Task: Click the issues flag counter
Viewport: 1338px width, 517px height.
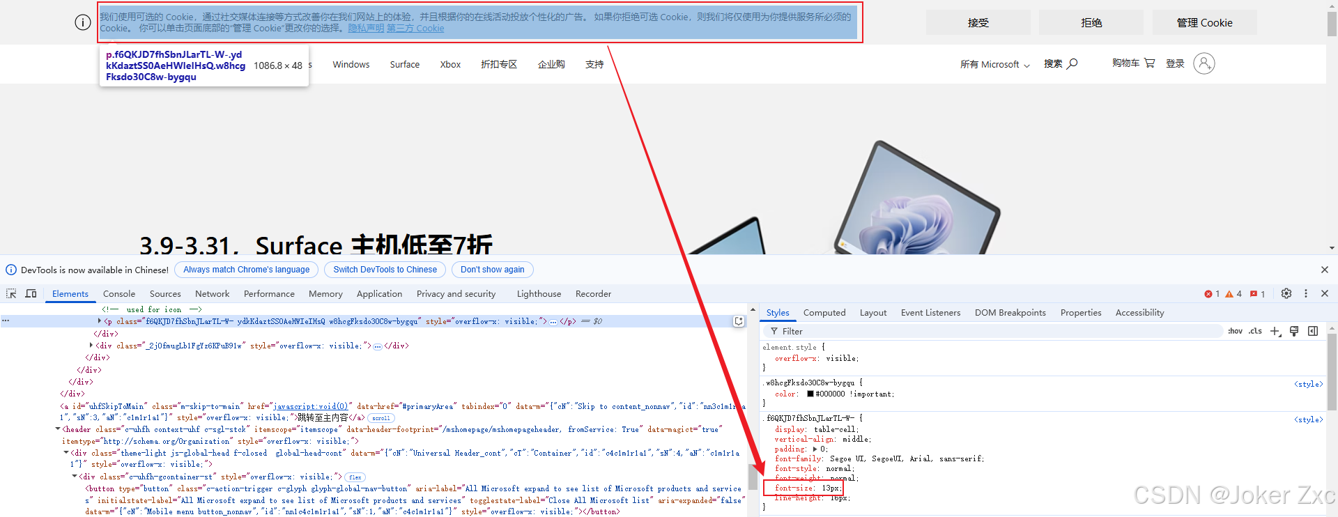Action: 1257,294
